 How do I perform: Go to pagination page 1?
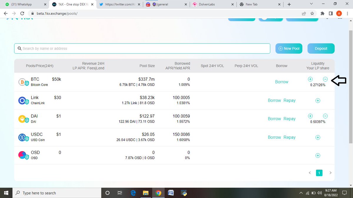(x=319, y=173)
